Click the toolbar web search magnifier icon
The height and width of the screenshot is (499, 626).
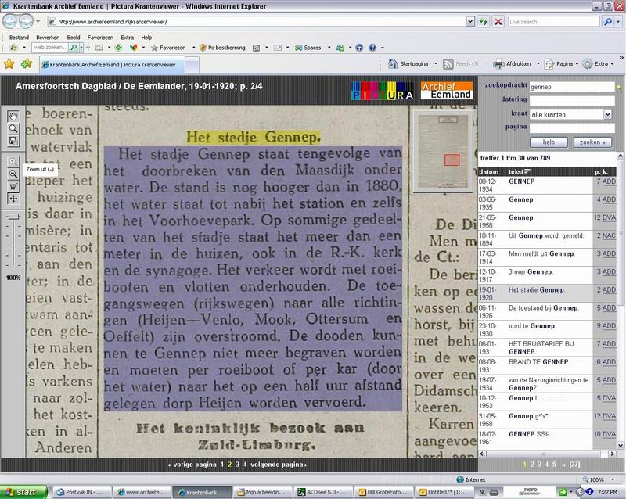[74, 48]
